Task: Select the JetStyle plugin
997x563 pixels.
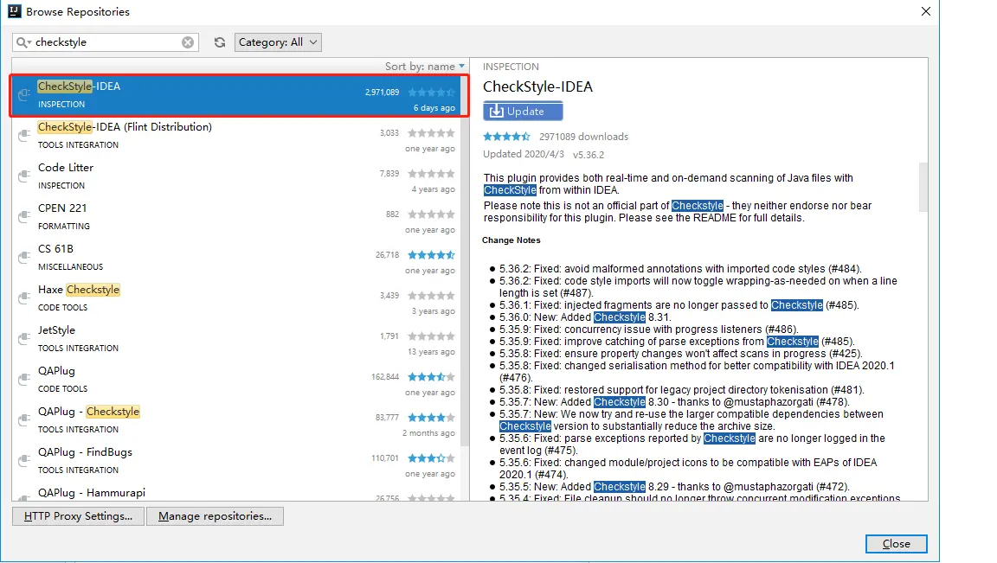Action: click(x=235, y=339)
